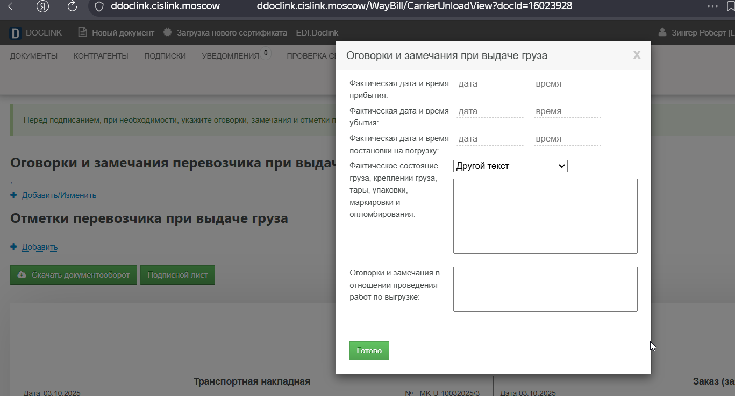Click the loading time field
735x396 pixels.
click(567, 139)
